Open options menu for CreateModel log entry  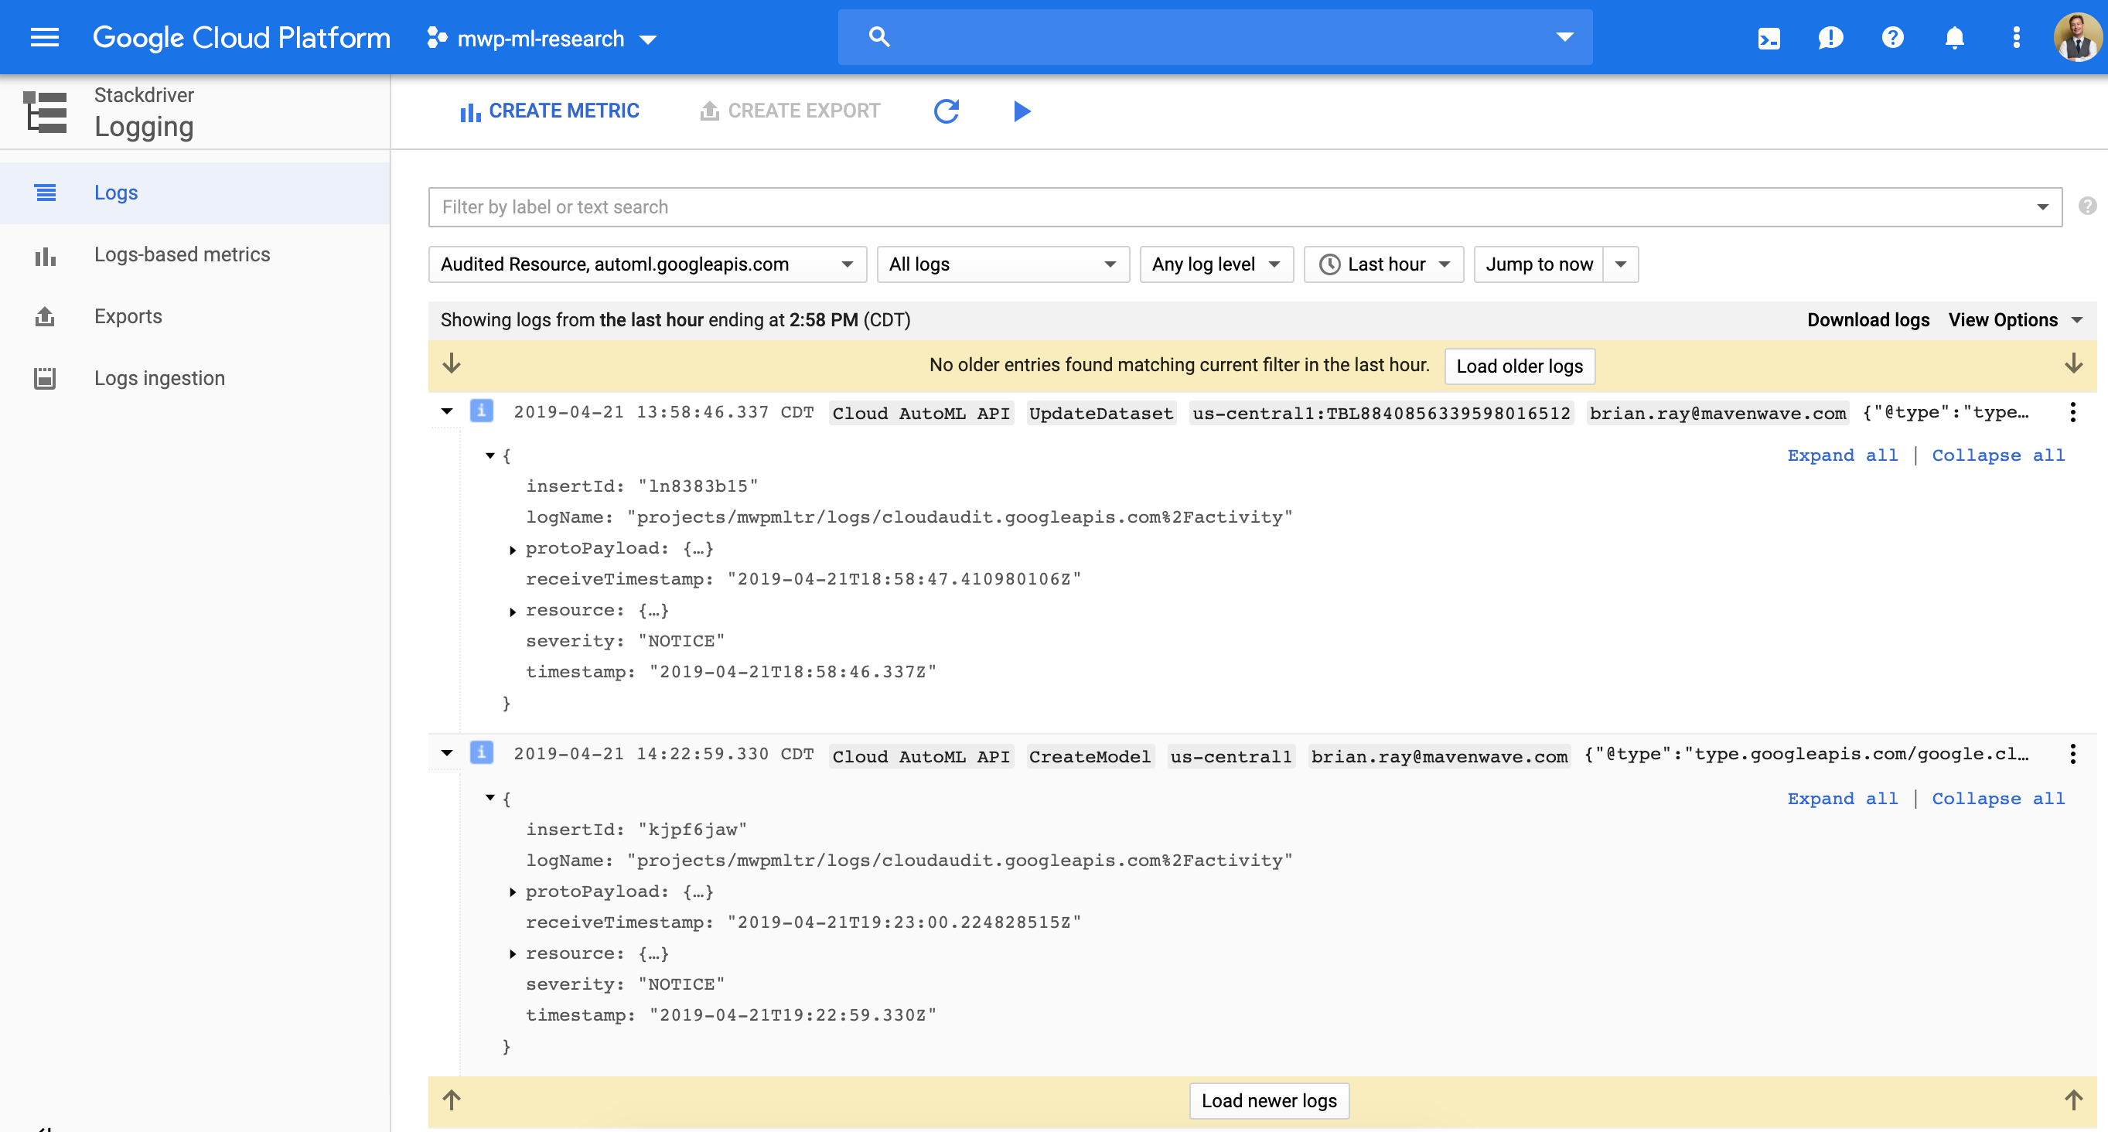pyautogui.click(x=2072, y=754)
